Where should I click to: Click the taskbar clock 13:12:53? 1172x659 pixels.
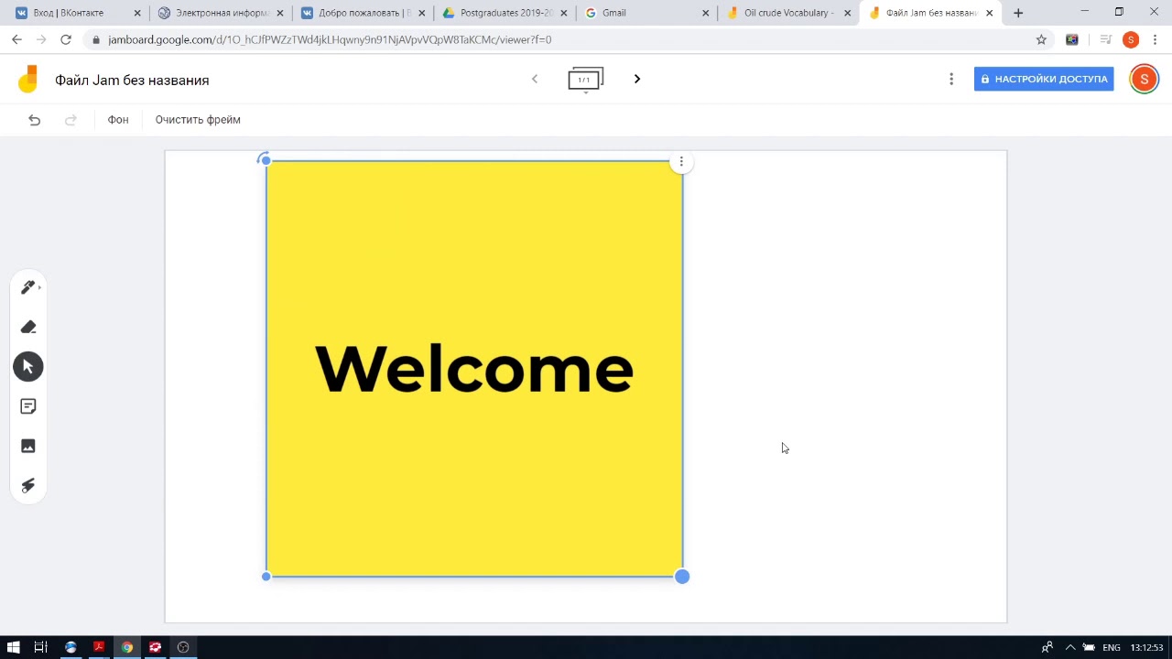[1147, 647]
